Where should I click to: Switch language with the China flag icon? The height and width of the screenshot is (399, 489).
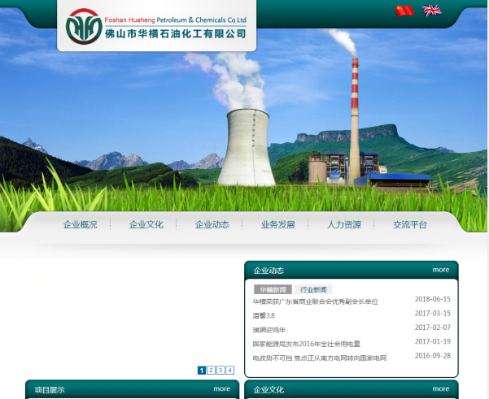[404, 11]
